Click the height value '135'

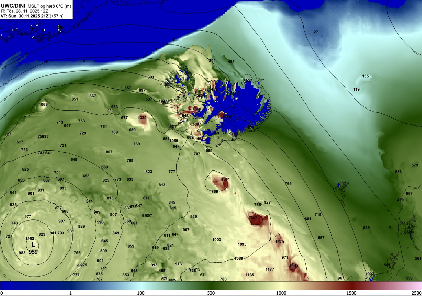[x=365, y=76]
